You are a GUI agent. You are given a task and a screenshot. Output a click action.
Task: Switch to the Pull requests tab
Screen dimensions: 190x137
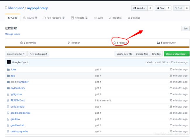[x=54, y=18]
